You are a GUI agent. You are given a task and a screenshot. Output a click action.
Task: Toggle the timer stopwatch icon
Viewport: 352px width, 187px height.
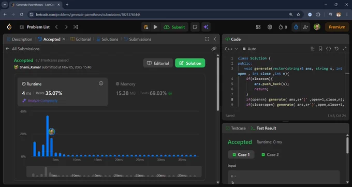(x=296, y=27)
